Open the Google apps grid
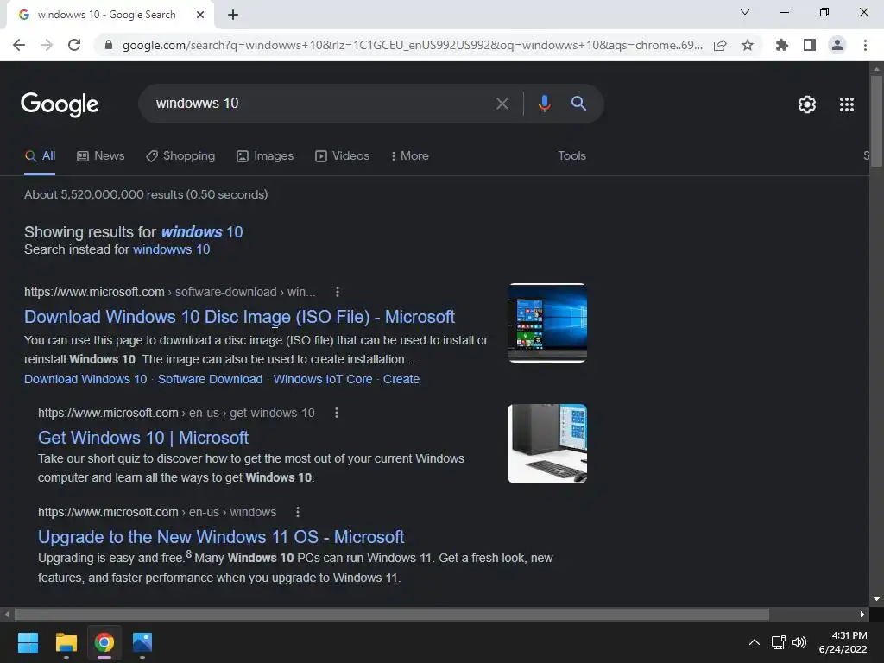This screenshot has height=663, width=884. 846,104
